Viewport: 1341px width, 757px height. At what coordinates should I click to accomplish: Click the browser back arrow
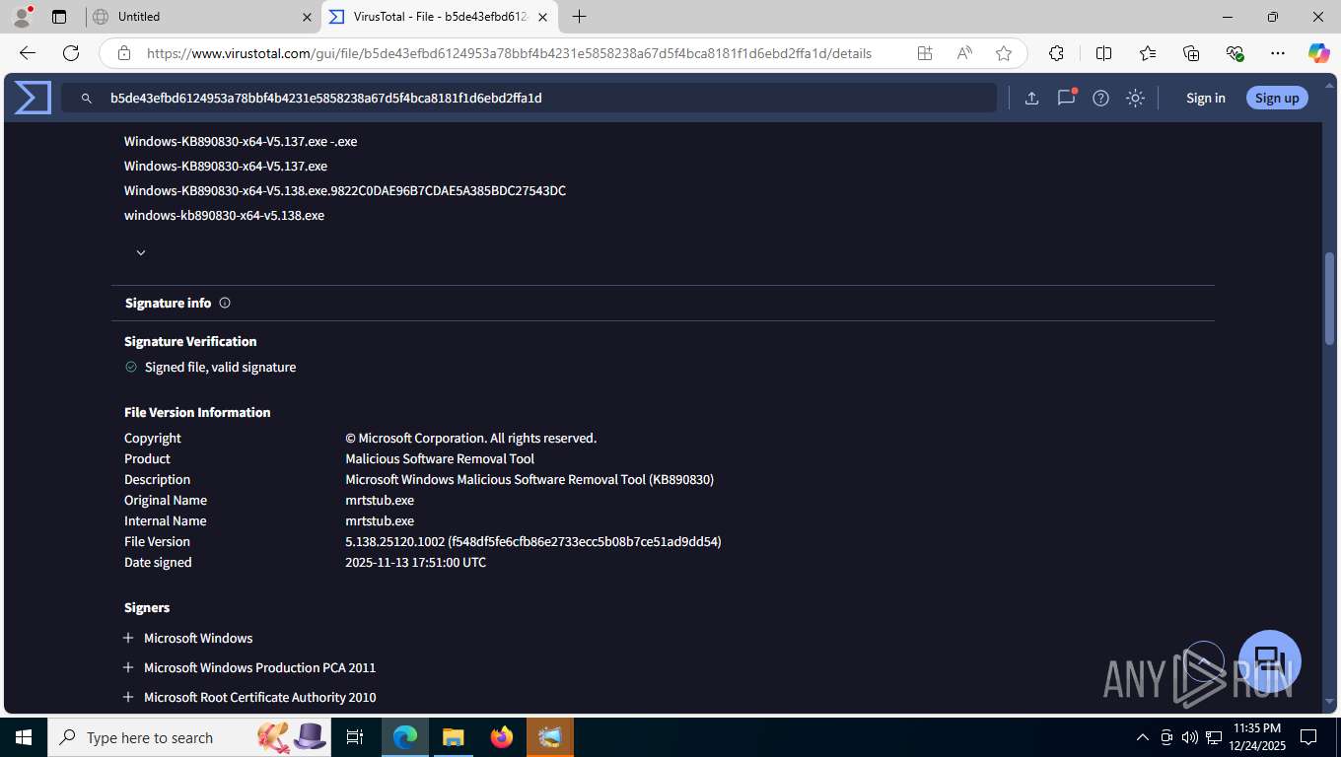pyautogui.click(x=28, y=53)
